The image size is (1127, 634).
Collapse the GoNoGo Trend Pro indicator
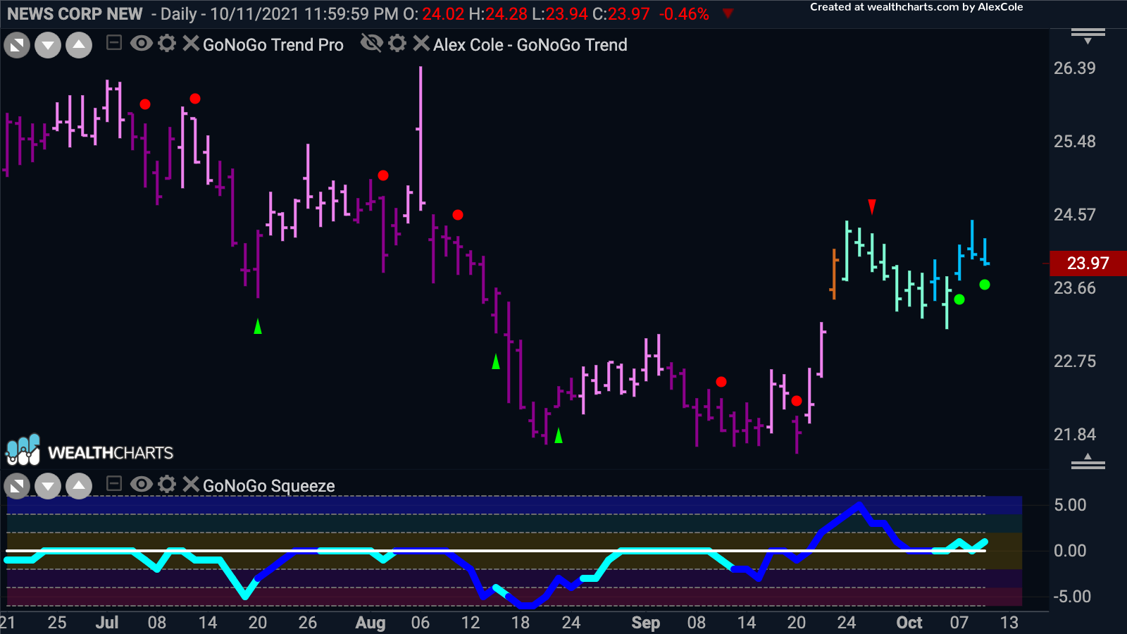click(x=114, y=44)
